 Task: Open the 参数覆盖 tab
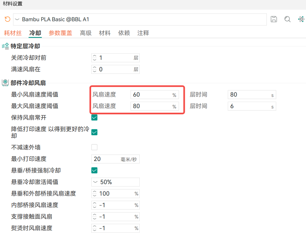point(60,33)
